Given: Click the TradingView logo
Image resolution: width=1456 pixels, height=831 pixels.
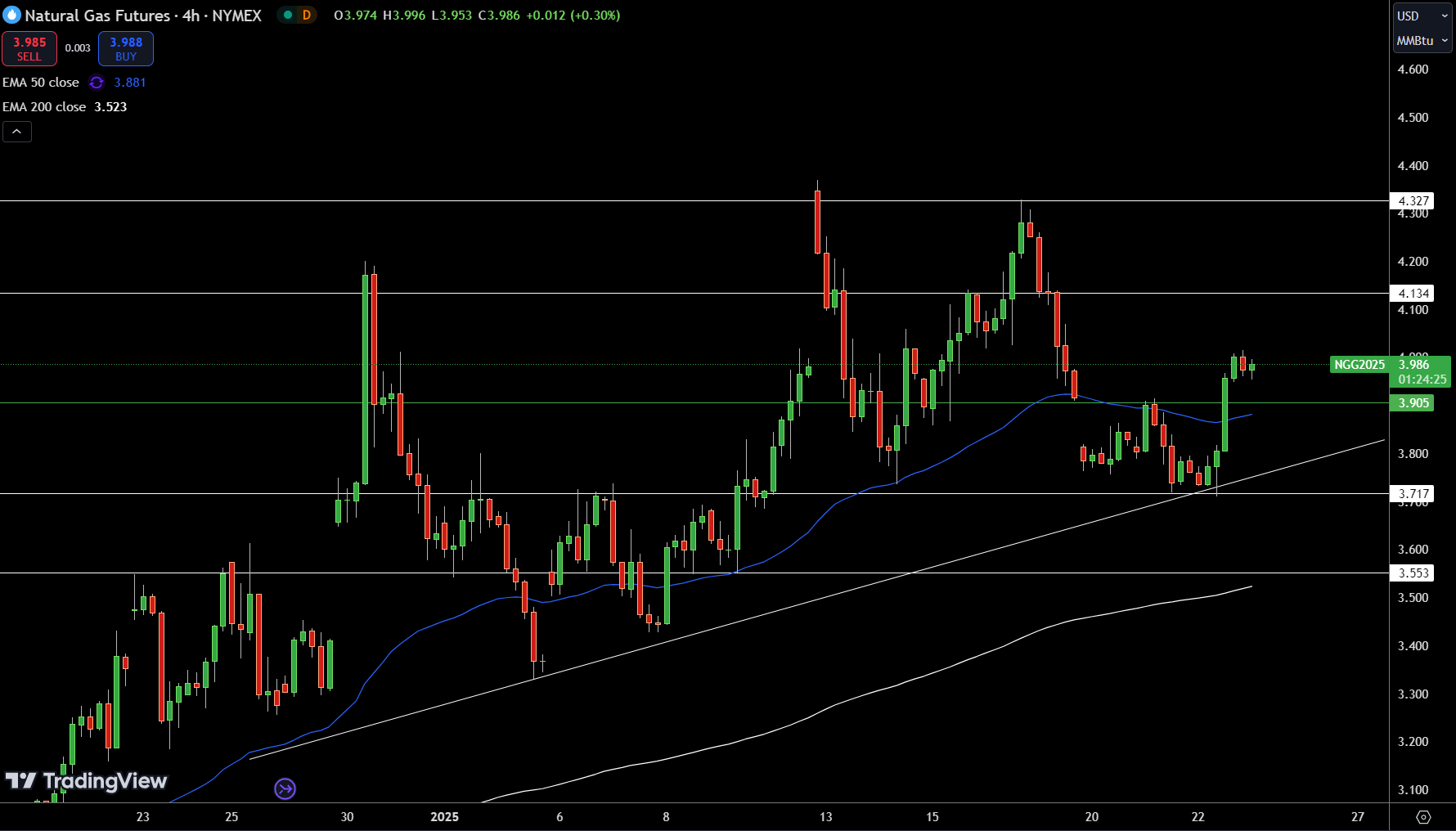Looking at the screenshot, I should click(x=86, y=781).
